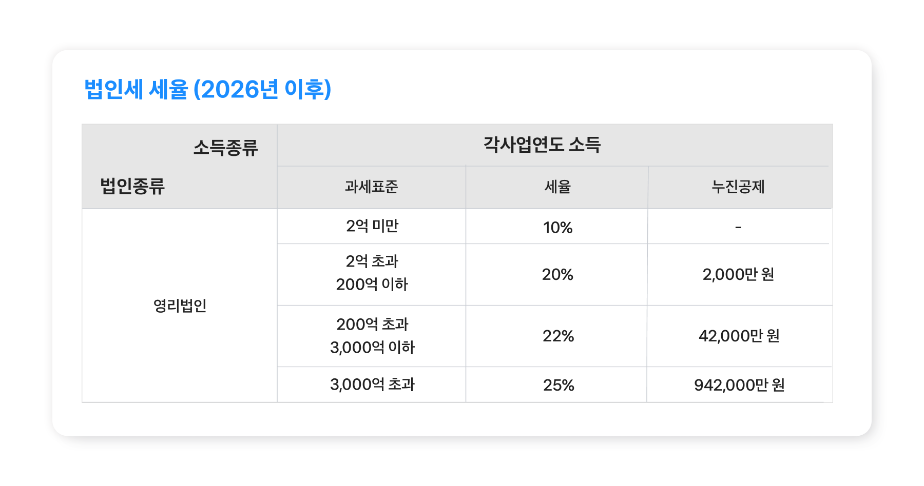Select the 각사업연도 소득 header cell
Viewport: 924px width, 486px height.
pos(542,145)
